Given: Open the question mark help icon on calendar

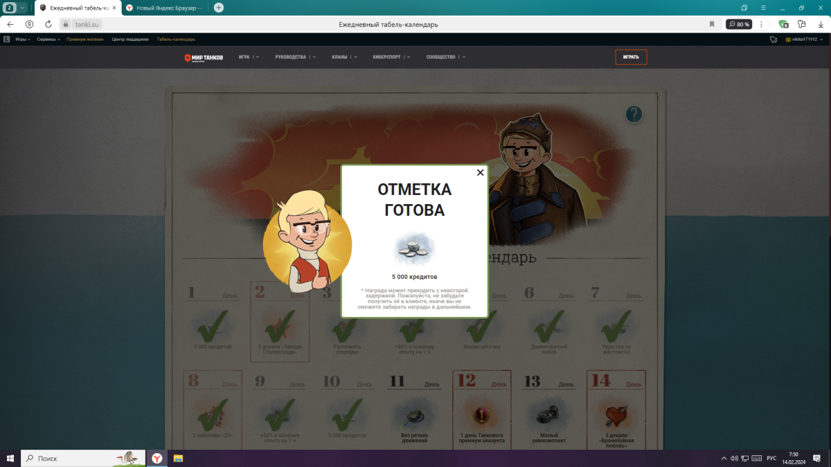Looking at the screenshot, I should [x=634, y=114].
